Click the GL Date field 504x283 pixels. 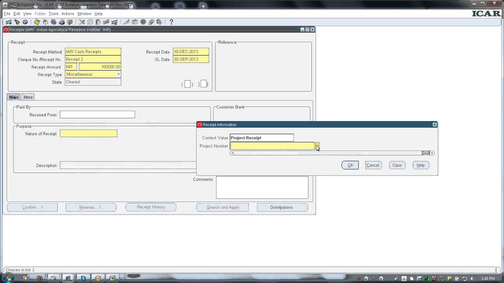[x=191, y=59]
